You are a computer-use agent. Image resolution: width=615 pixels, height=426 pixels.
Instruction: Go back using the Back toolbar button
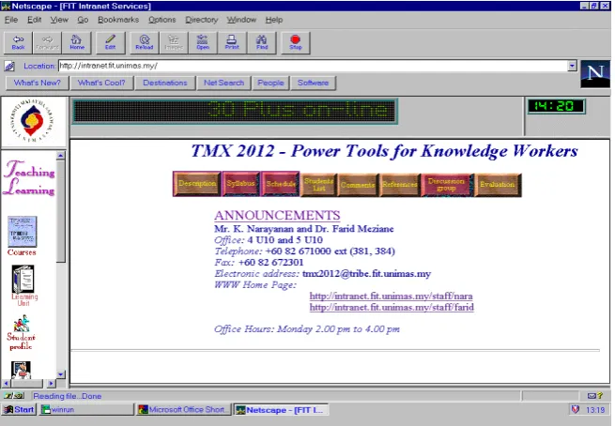click(x=19, y=42)
